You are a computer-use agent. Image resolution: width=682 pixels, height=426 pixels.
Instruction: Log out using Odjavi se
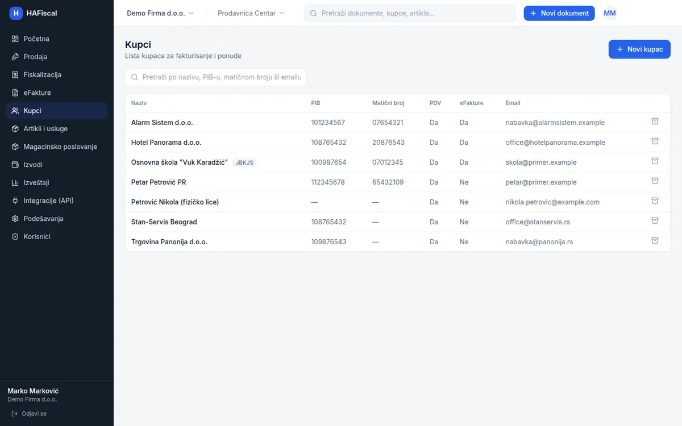point(29,414)
